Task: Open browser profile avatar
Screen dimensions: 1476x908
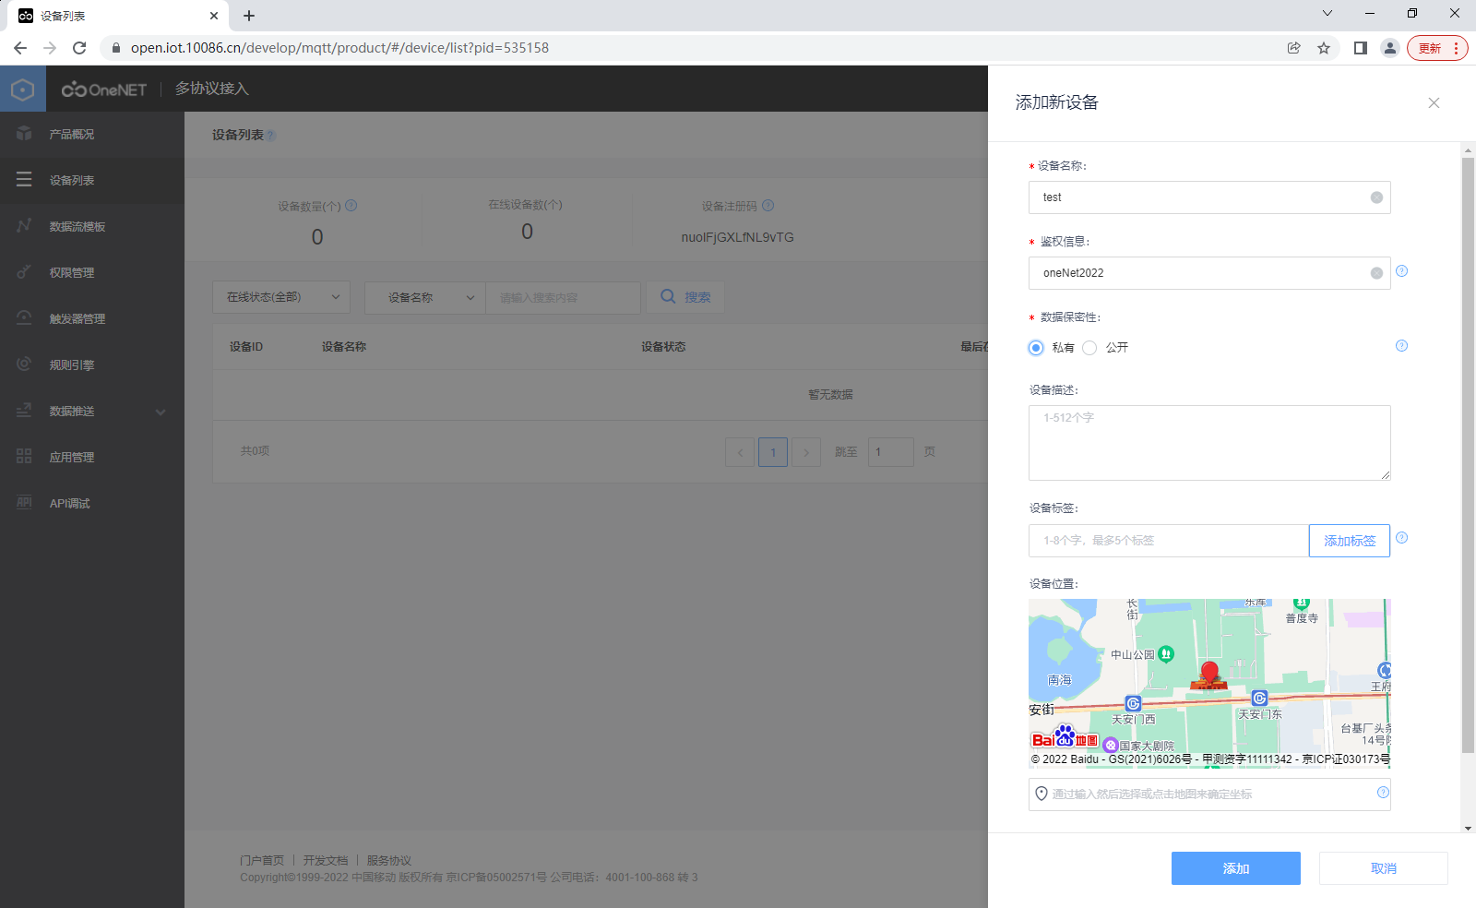Action: click(1390, 48)
